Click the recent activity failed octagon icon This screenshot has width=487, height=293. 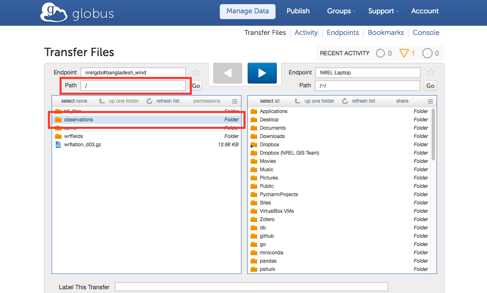tap(427, 53)
